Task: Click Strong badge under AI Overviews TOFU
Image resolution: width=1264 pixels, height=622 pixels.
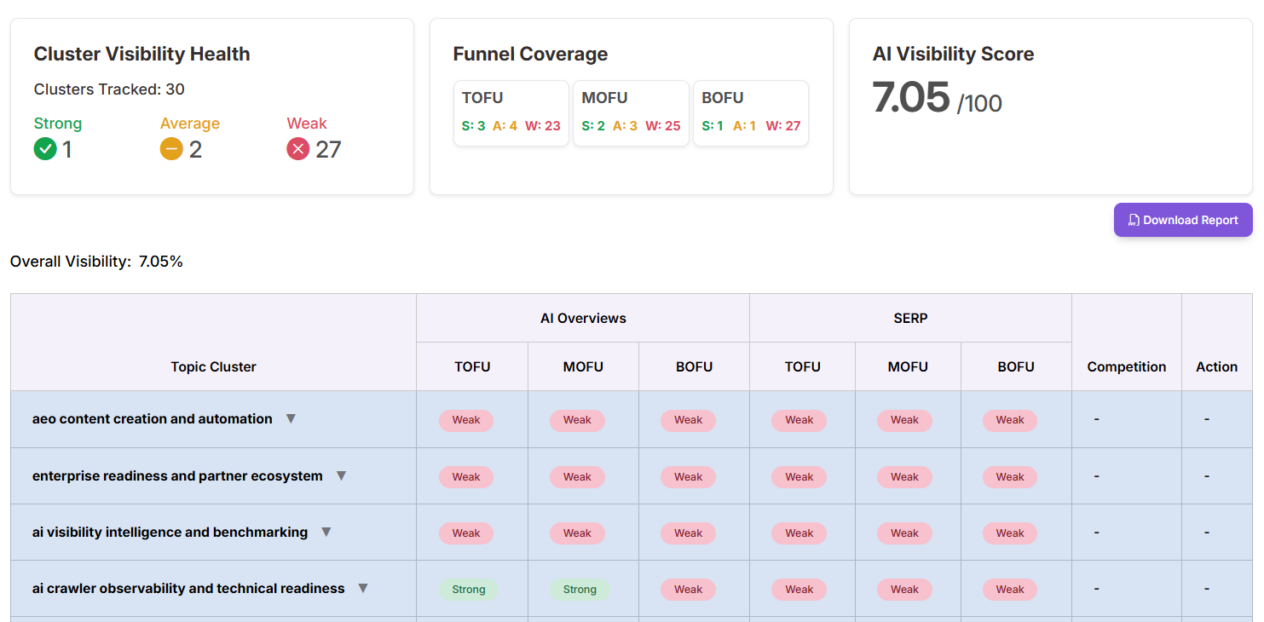Action: 468,589
